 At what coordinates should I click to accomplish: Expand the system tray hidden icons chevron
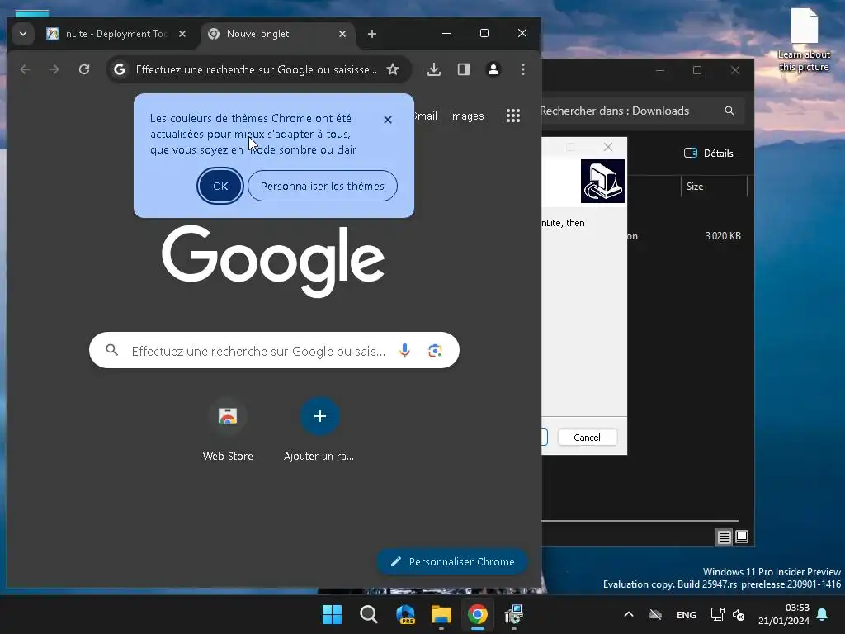point(628,614)
